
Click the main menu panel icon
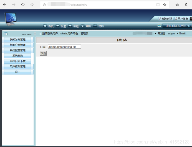(6, 34)
